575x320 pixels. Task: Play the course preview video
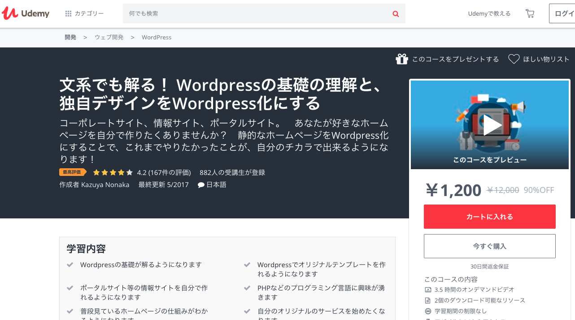coord(492,125)
